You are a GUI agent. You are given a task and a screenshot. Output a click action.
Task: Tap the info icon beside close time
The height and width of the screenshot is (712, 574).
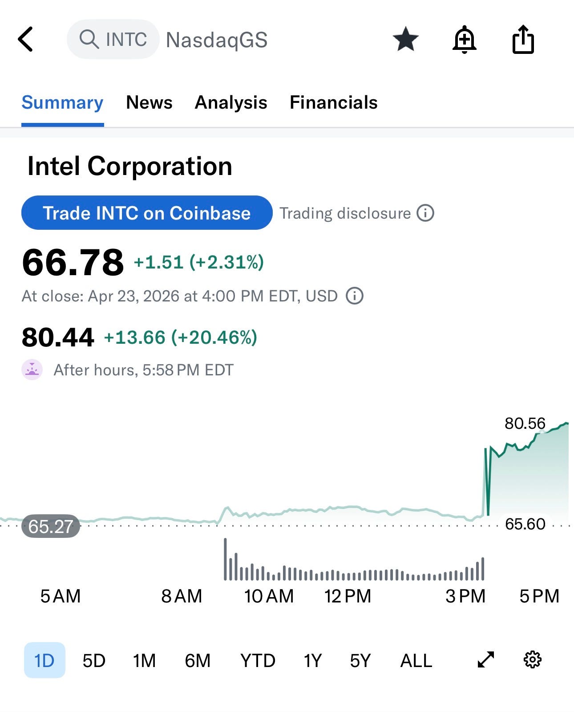pos(355,296)
